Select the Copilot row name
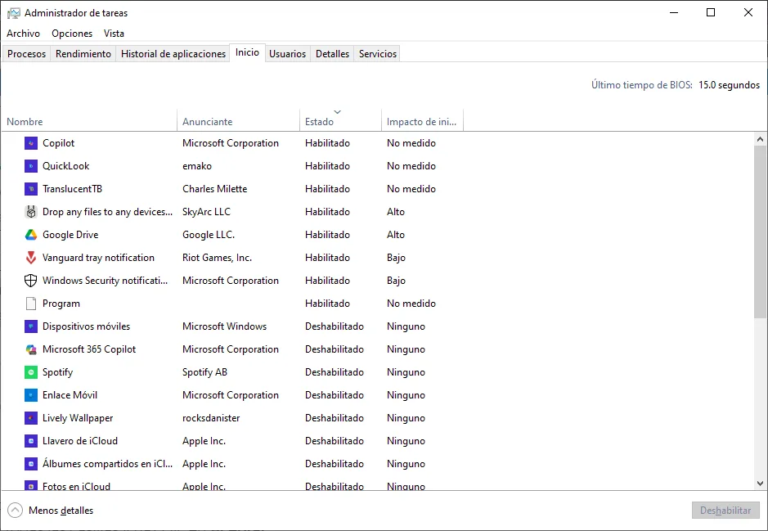 58,143
